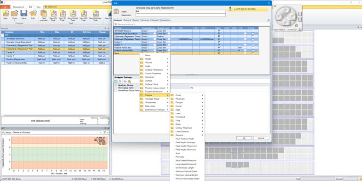Open the File menu button
Viewport: 362px width, 181px height.
coord(5,7)
